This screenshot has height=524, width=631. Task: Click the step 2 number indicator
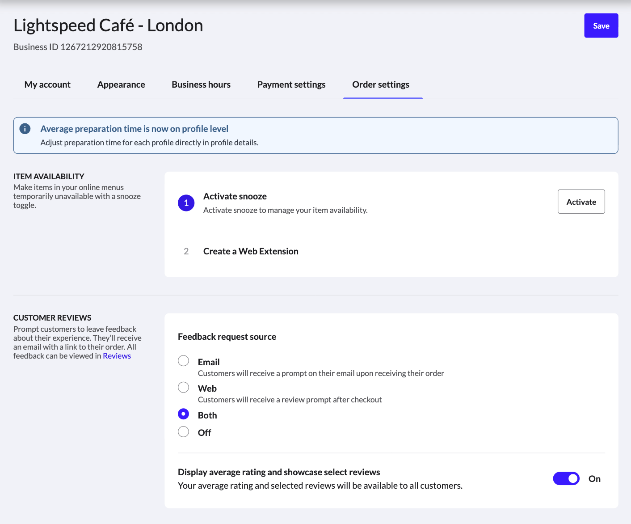[186, 251]
